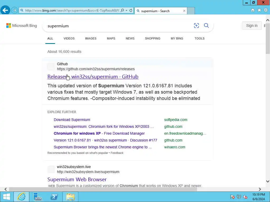Click the browser Forward arrow button
The width and height of the screenshot is (270, 202).
coord(15,11)
